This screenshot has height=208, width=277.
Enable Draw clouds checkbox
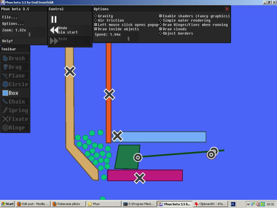point(161,29)
